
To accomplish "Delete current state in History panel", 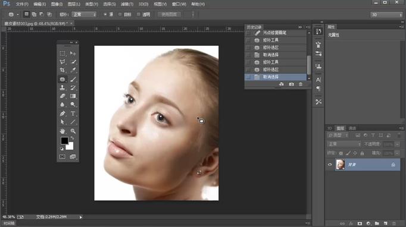I will pyautogui.click(x=301, y=84).
